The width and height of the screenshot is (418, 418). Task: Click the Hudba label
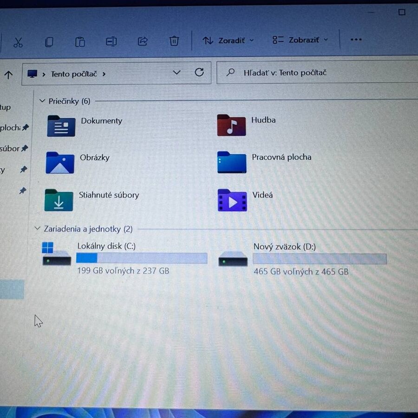click(263, 120)
